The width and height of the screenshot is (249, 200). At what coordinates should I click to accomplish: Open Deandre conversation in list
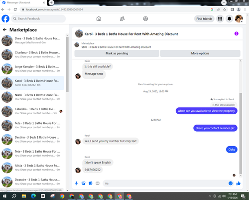click(32, 182)
